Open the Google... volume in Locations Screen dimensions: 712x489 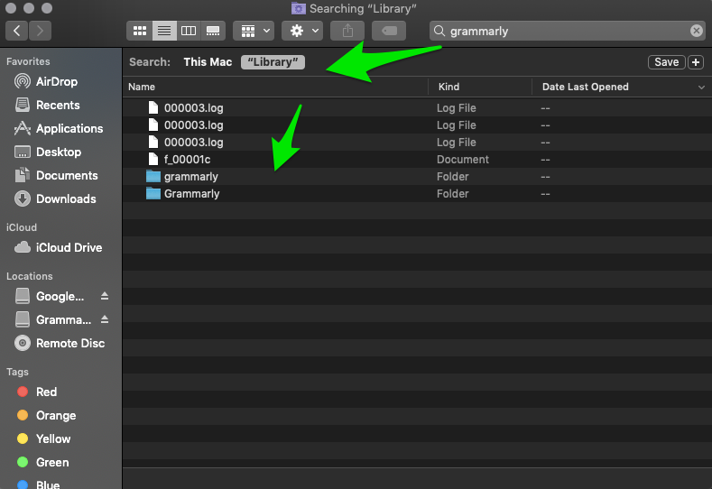(x=60, y=297)
